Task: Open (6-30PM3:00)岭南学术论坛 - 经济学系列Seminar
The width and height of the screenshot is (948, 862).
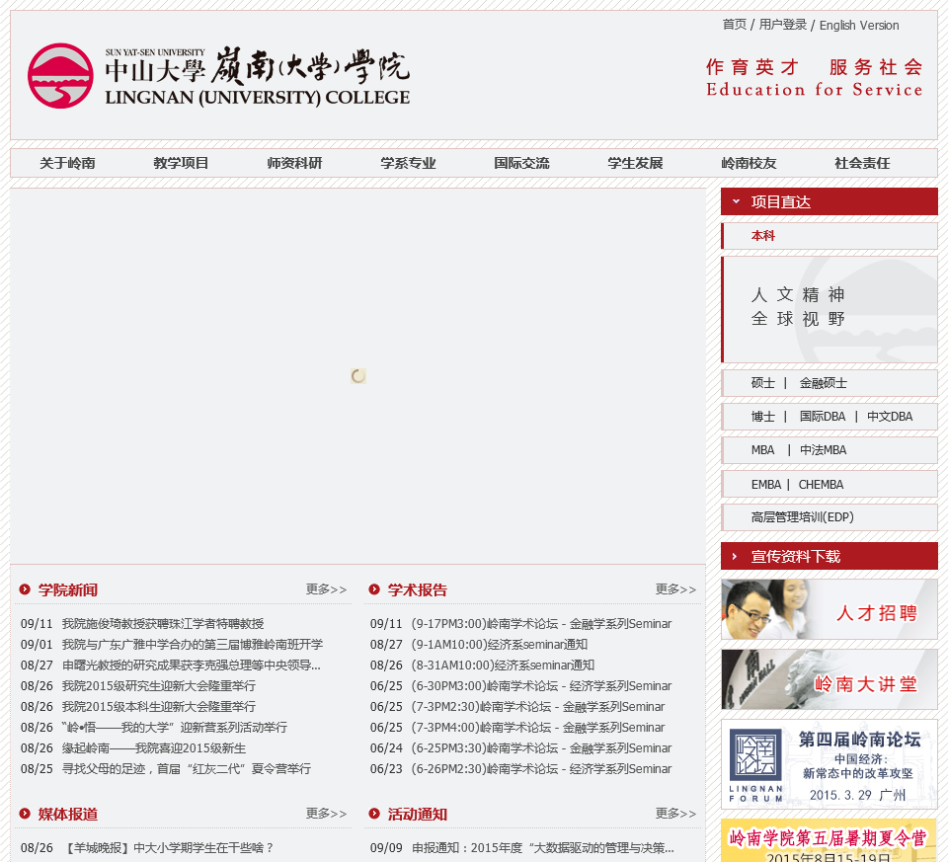Action: (541, 686)
